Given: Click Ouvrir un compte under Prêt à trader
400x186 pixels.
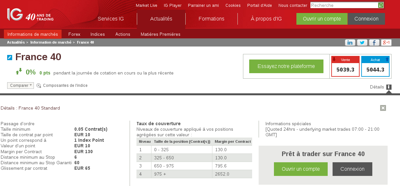Looking at the screenshot, I should [x=301, y=169].
